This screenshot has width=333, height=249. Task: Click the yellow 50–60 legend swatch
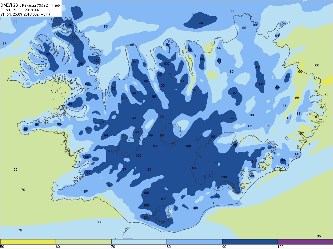pyautogui.click(x=28, y=242)
